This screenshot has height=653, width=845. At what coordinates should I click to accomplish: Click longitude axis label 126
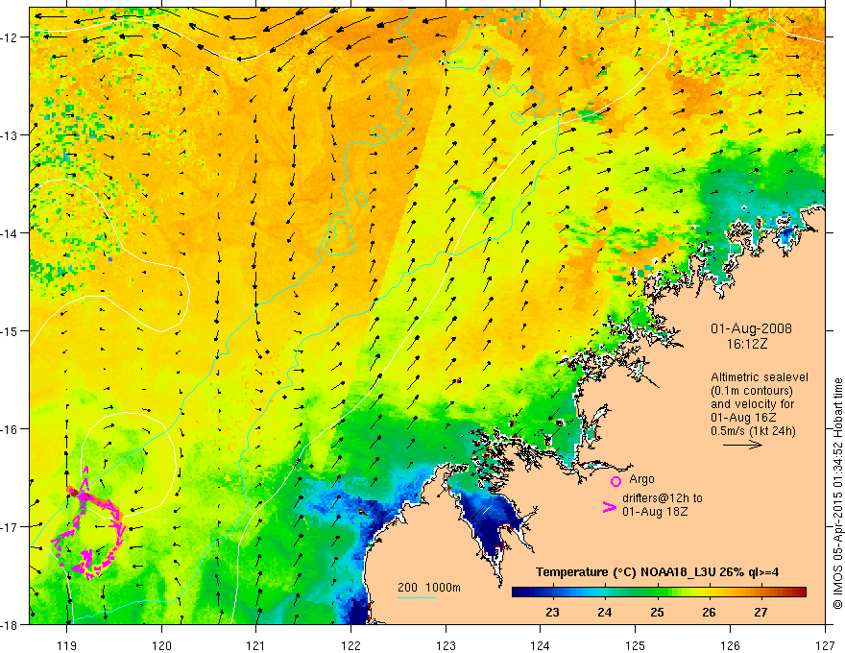pyautogui.click(x=730, y=645)
